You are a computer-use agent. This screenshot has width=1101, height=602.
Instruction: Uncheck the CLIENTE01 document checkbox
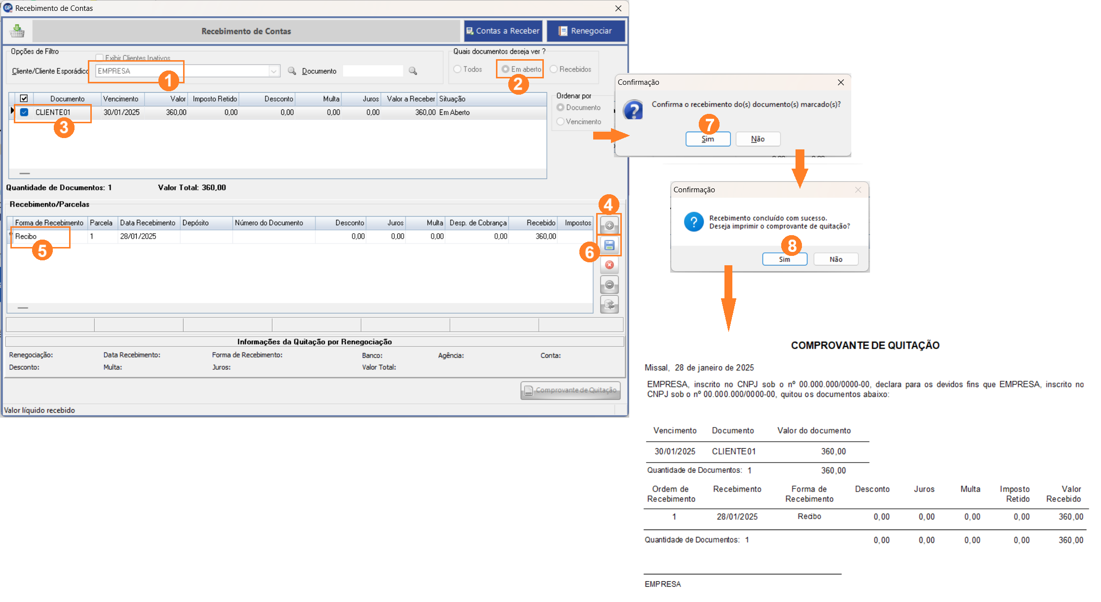click(24, 112)
